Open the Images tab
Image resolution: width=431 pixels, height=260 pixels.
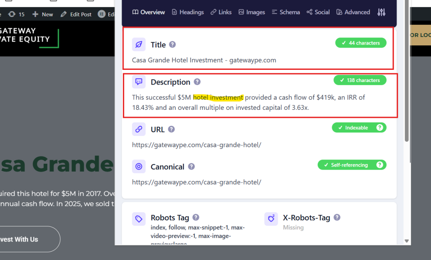252,12
